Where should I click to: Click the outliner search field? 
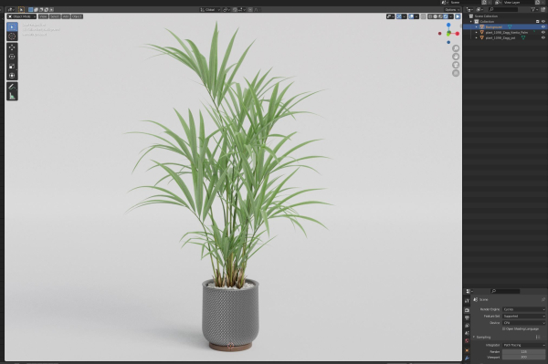(x=503, y=10)
